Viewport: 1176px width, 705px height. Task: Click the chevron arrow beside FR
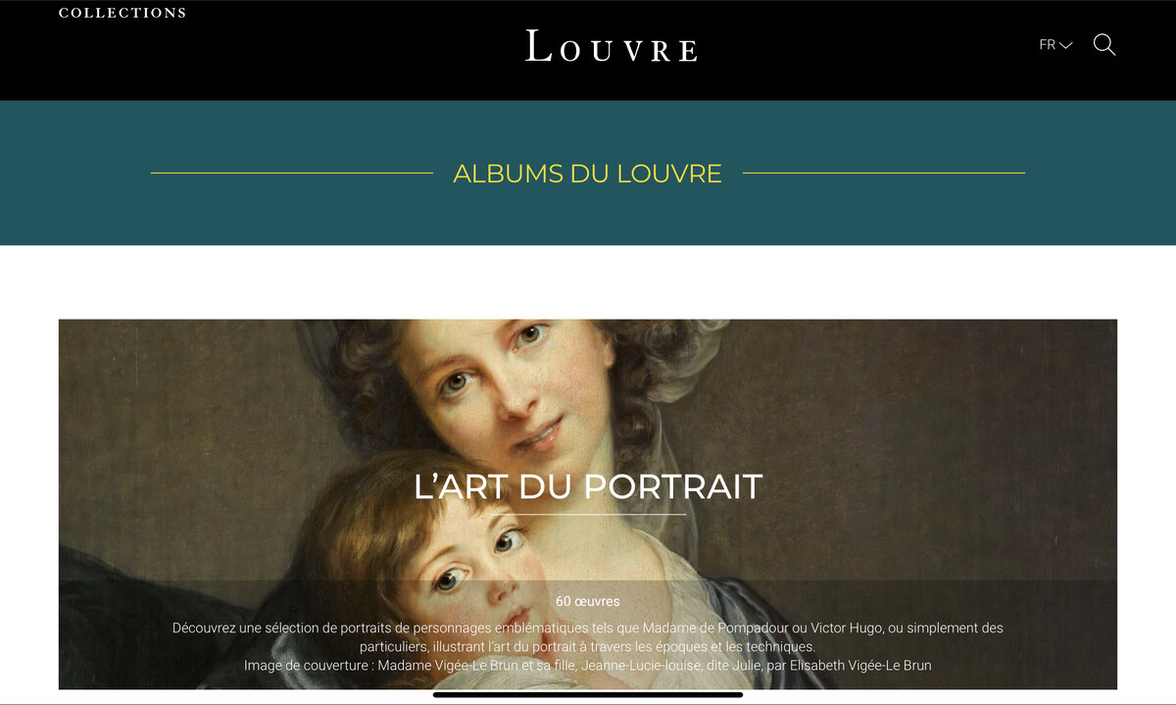pyautogui.click(x=1066, y=45)
